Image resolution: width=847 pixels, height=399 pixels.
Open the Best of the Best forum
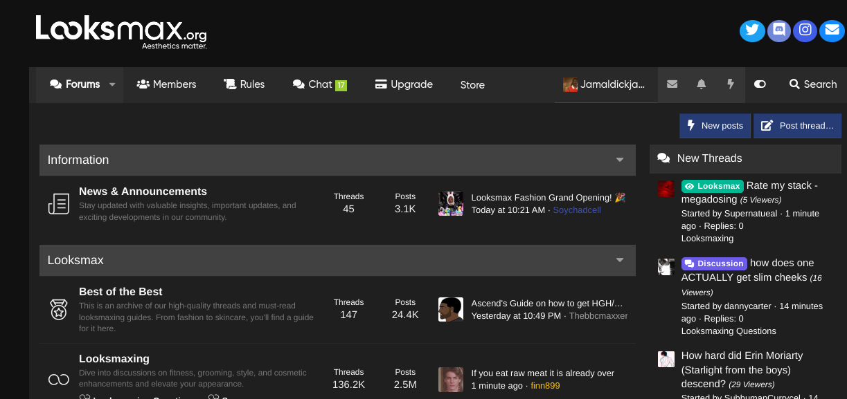pos(121,292)
